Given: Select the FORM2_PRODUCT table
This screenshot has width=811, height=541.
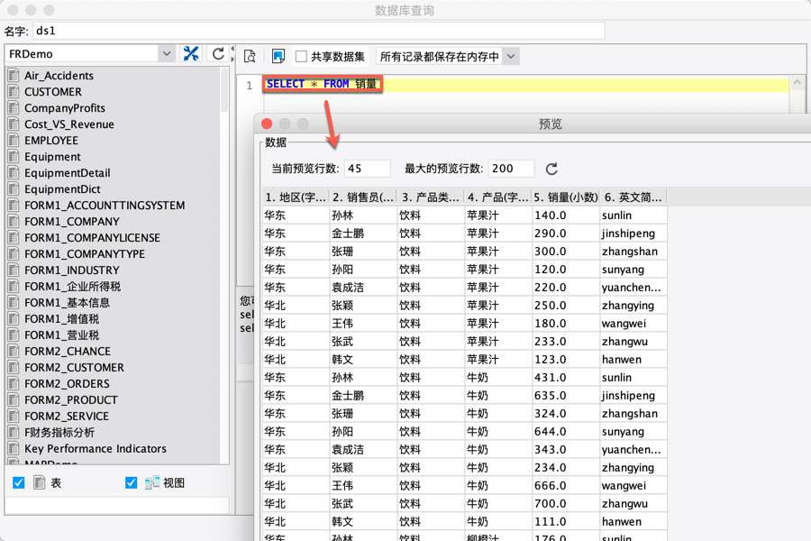Looking at the screenshot, I should (71, 399).
